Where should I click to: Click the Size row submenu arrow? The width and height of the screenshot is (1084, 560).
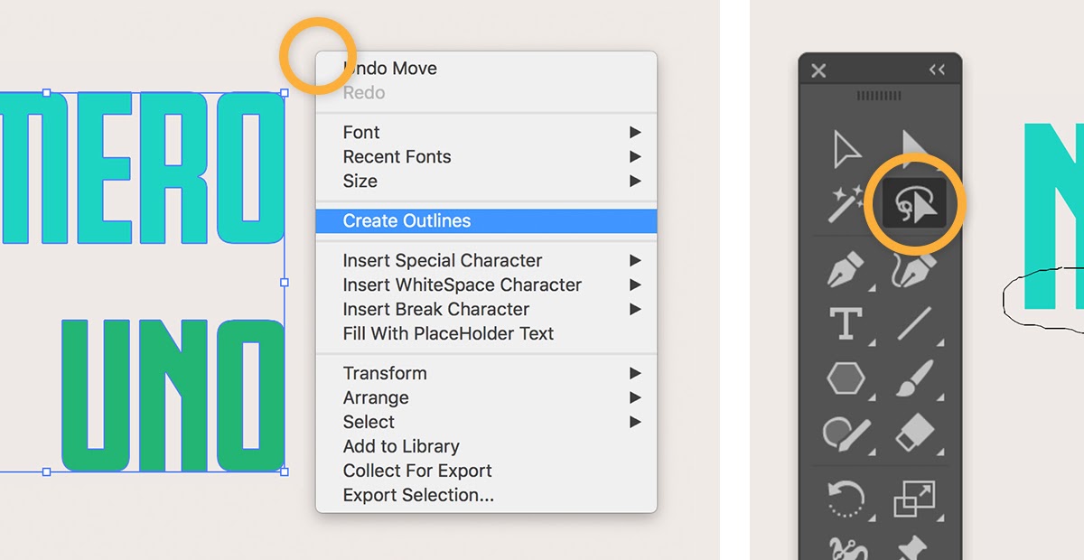(635, 182)
